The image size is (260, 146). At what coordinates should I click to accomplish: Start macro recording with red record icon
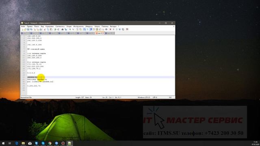(x=110, y=29)
